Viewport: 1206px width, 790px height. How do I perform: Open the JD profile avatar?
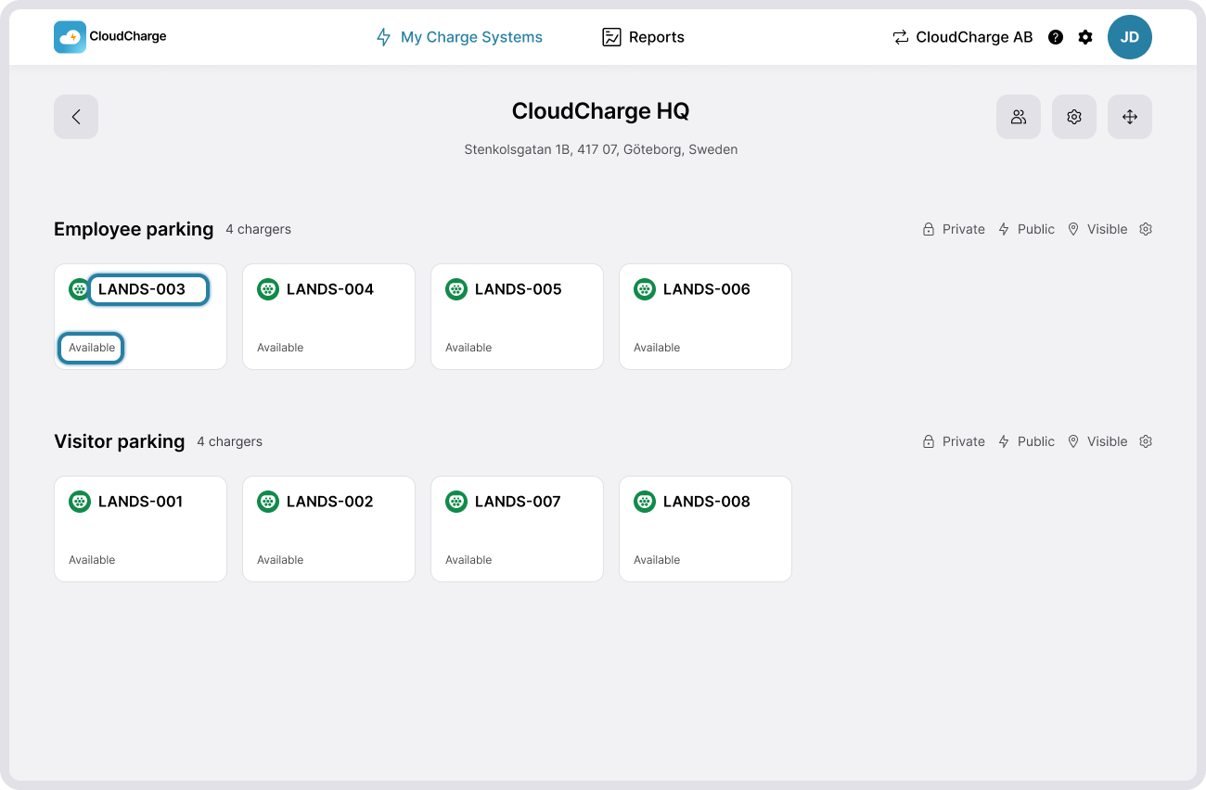[x=1130, y=37]
